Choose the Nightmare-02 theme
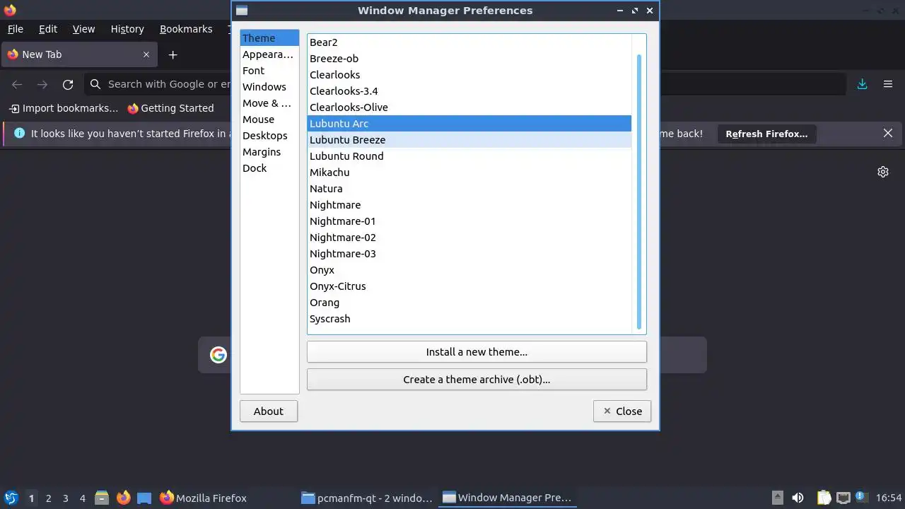Image resolution: width=905 pixels, height=509 pixels. (469, 238)
